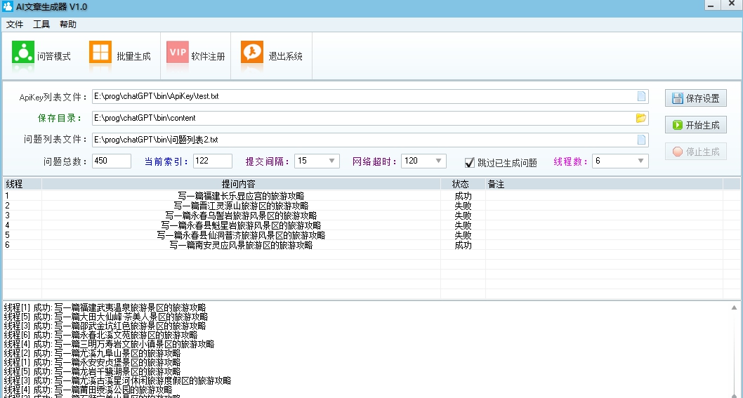Viewport: 743px width, 398px height.
Task: Browse for ApiKey列表文件 using file icon
Action: pyautogui.click(x=641, y=96)
